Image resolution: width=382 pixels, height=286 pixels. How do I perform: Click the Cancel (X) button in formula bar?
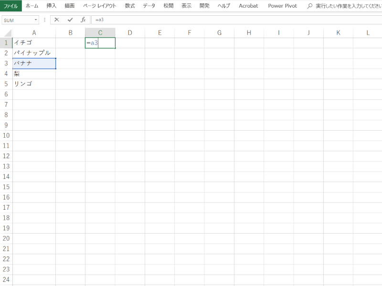click(x=57, y=20)
